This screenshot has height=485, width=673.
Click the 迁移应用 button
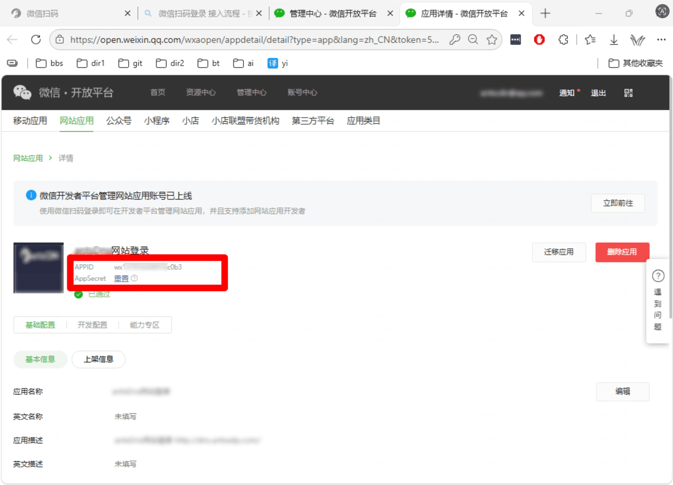click(x=559, y=252)
